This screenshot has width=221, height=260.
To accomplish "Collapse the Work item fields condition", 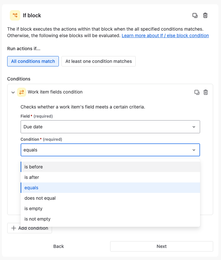I will click(13, 93).
